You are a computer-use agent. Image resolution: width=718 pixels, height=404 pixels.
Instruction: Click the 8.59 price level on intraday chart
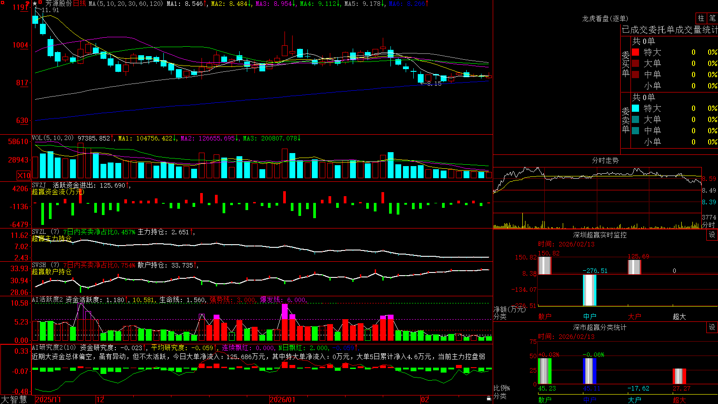click(x=709, y=179)
